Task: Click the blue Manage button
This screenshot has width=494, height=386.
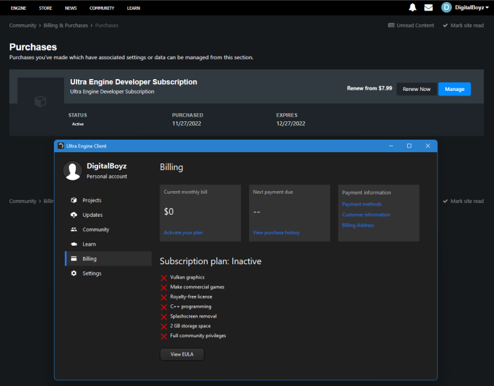Action: pyautogui.click(x=454, y=89)
